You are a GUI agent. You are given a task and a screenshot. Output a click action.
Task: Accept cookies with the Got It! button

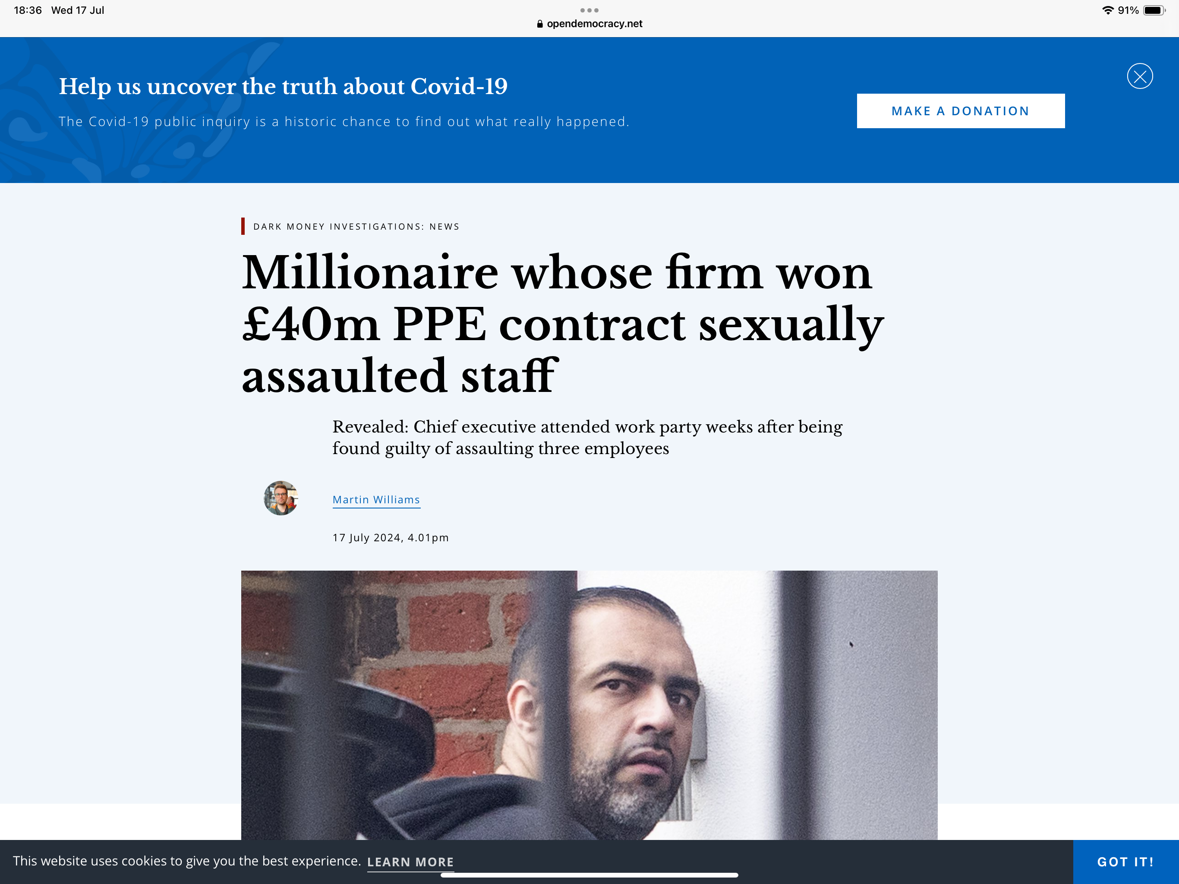(x=1125, y=862)
